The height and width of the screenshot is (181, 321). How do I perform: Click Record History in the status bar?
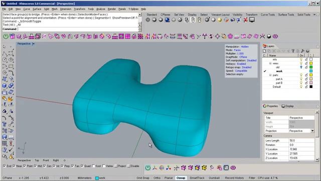tap(234, 178)
